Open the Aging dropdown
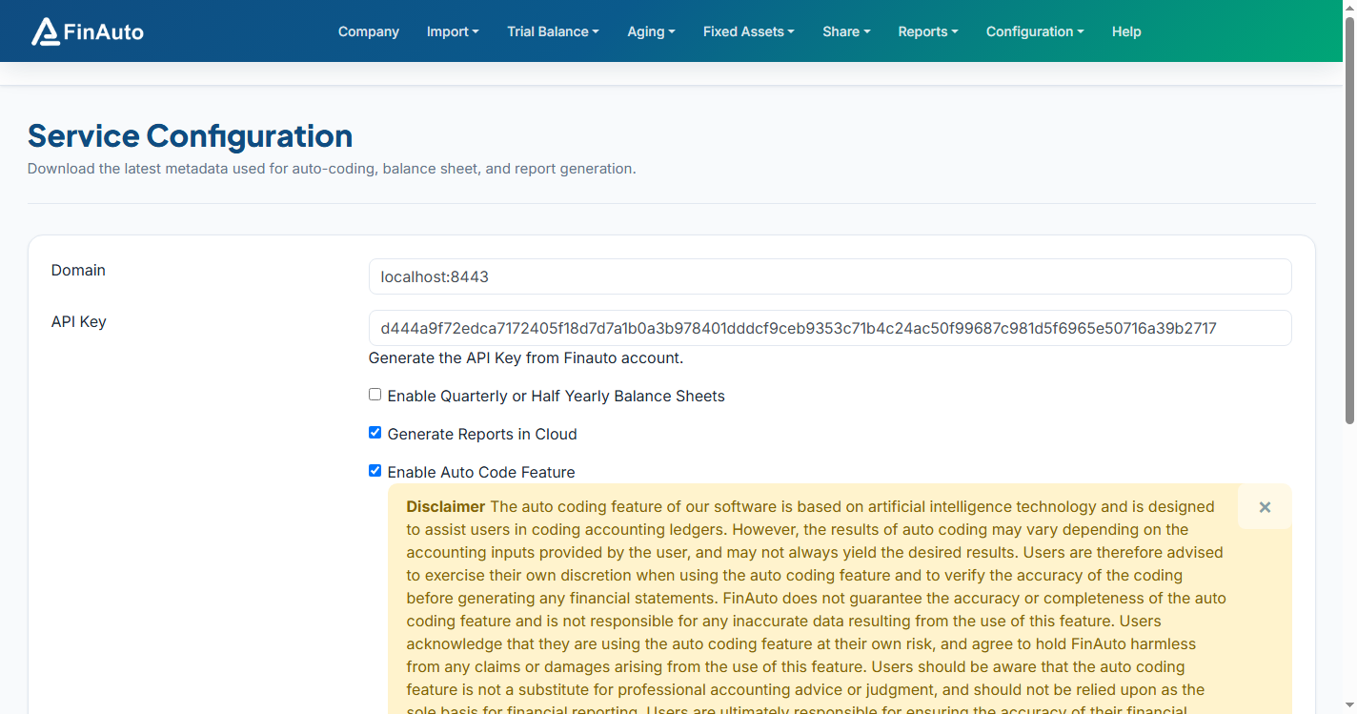 (x=651, y=31)
